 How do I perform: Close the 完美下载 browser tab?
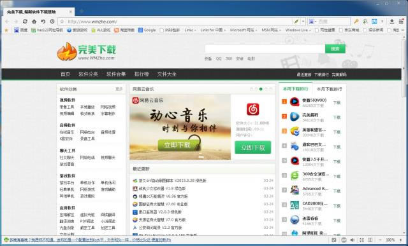pyautogui.click(x=71, y=11)
